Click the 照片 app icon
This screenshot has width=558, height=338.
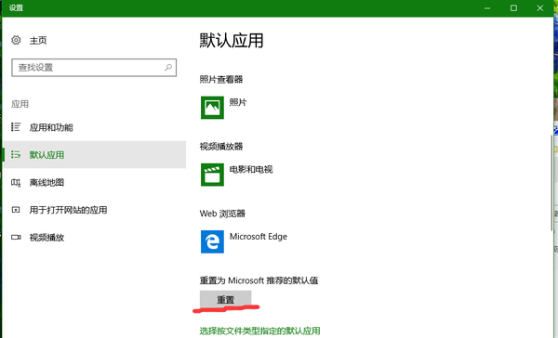coord(212,108)
